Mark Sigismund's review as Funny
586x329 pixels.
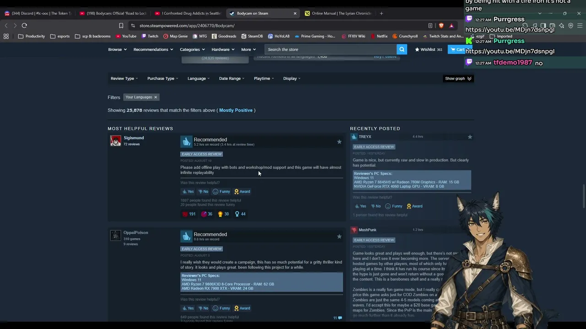pos(221,191)
